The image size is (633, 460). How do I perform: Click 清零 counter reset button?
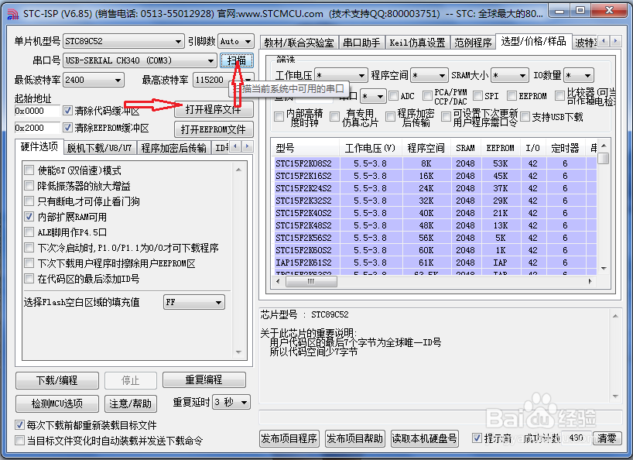click(x=607, y=438)
